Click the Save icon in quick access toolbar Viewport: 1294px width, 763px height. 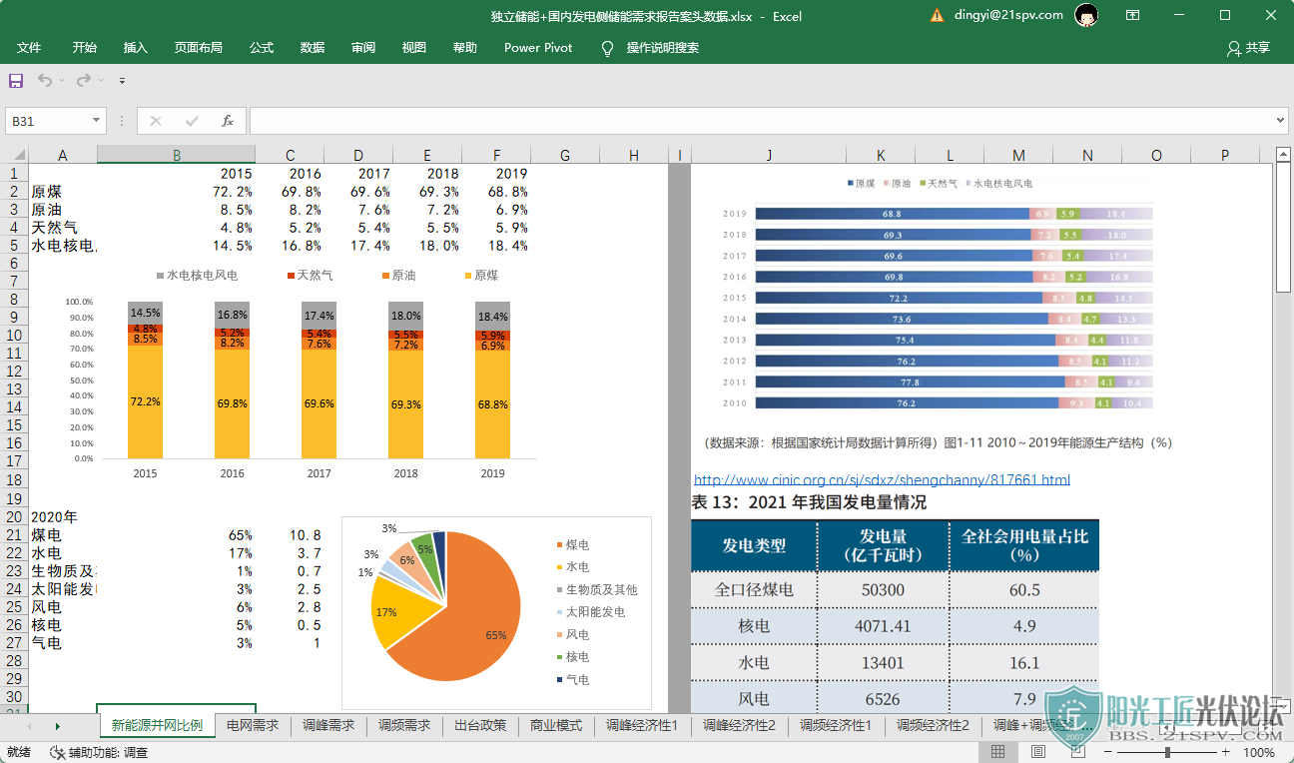coord(16,80)
